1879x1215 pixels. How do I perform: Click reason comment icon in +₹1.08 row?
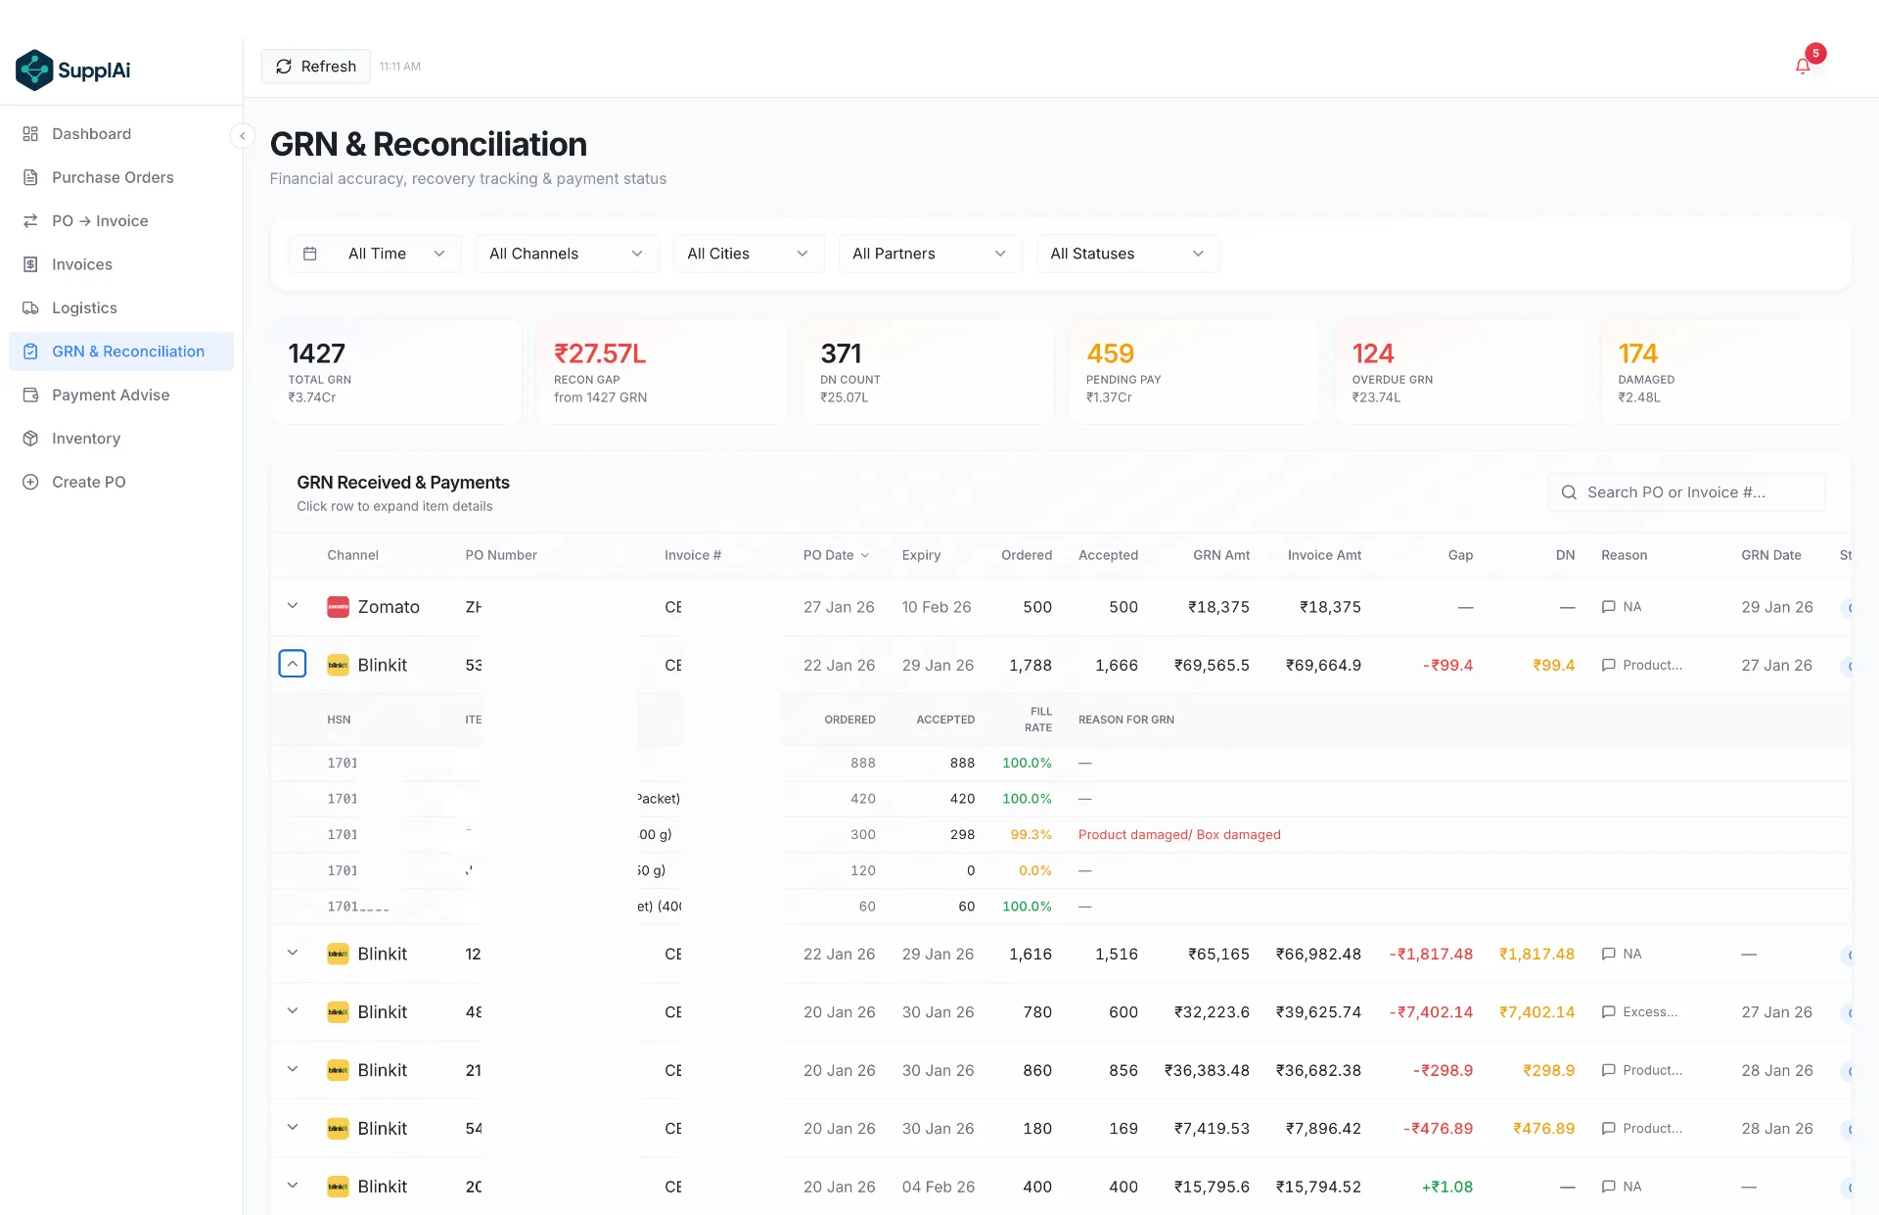[1608, 1187]
